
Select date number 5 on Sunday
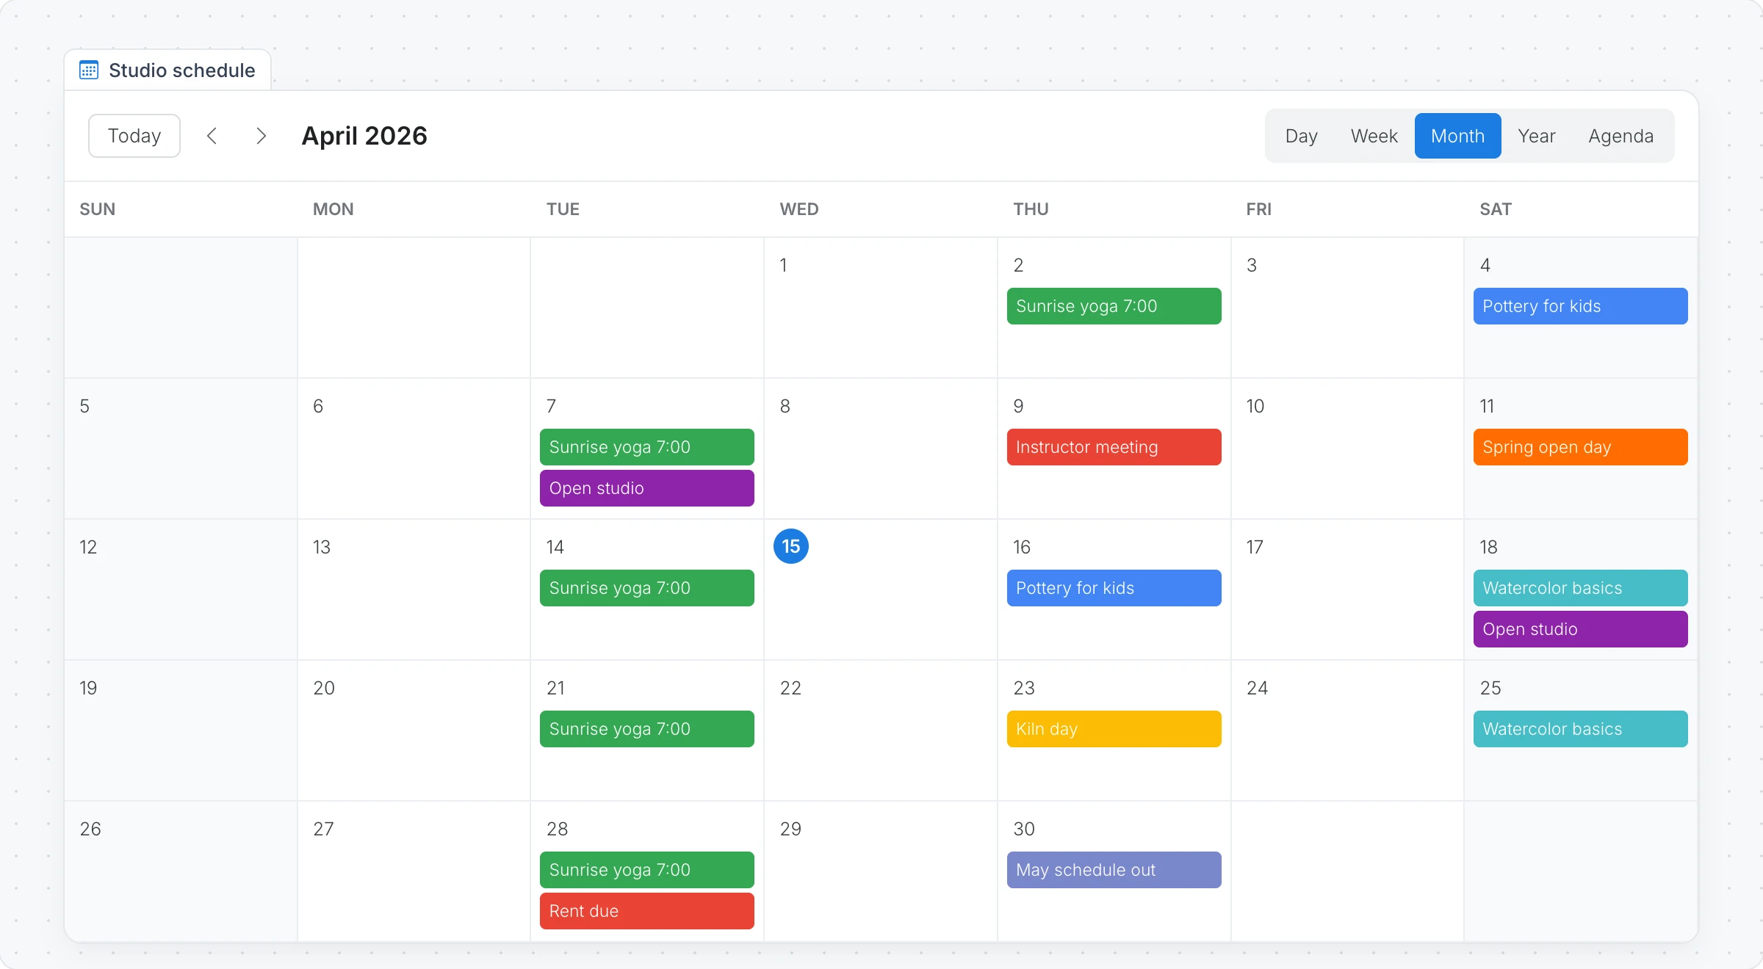pos(84,406)
